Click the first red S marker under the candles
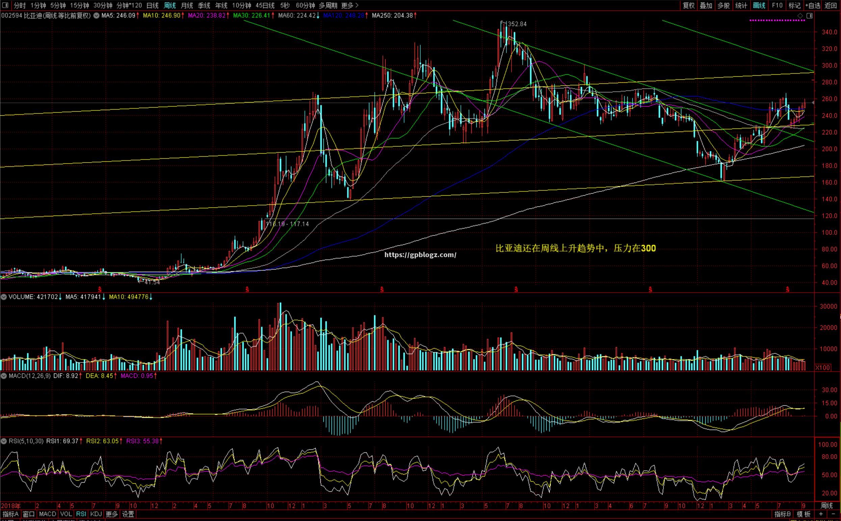 (x=100, y=289)
